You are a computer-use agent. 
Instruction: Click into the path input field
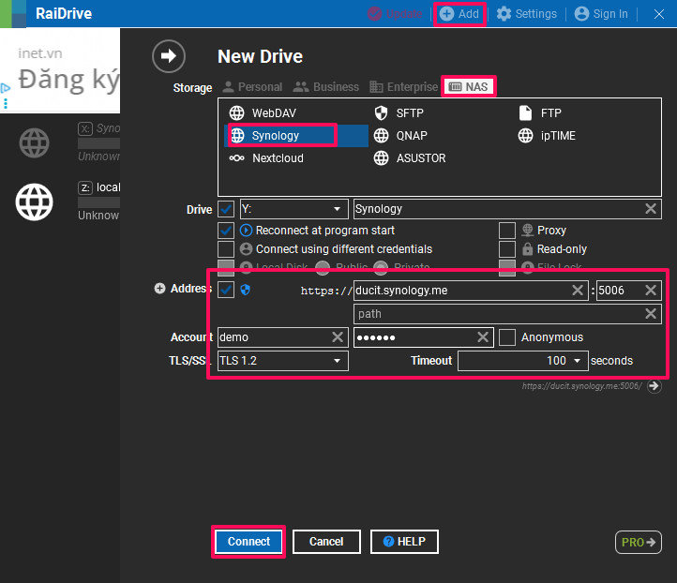pyautogui.click(x=497, y=314)
